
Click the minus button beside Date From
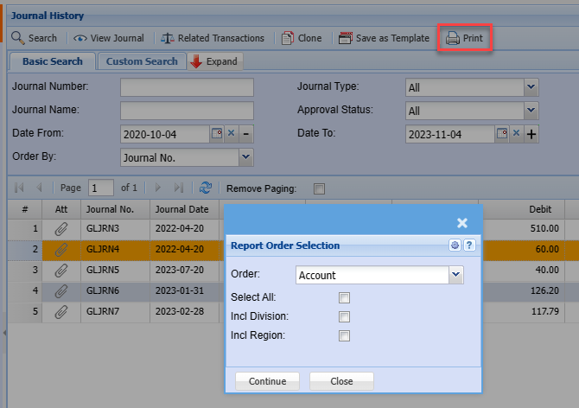click(246, 134)
